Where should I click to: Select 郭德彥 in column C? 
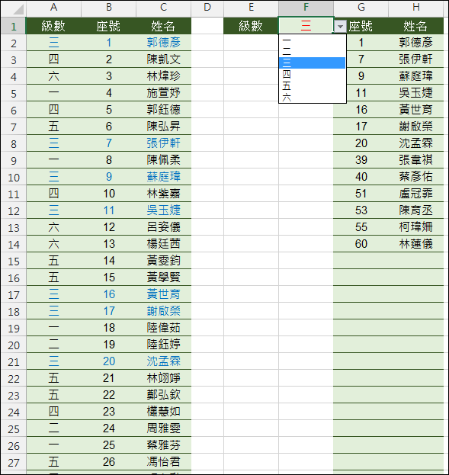point(164,43)
